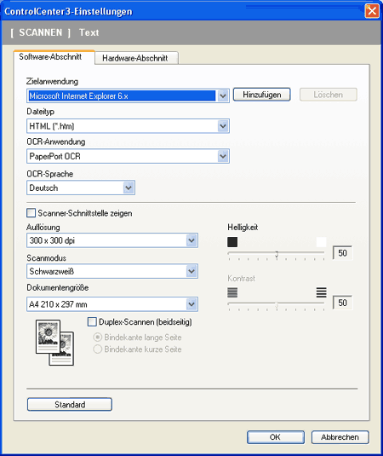Screen dimensions: 383x456
Task: Click the low contrast lines icon
Action: (232, 292)
